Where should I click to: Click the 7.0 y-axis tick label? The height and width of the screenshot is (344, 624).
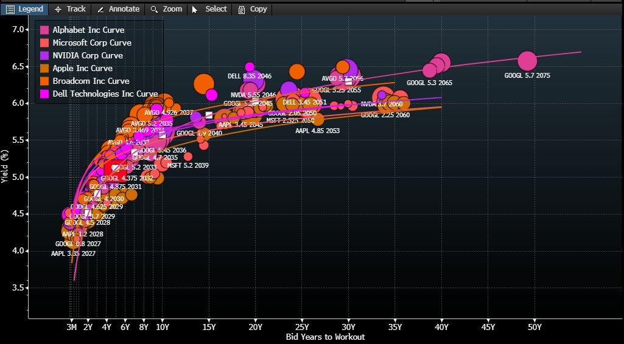(18, 29)
